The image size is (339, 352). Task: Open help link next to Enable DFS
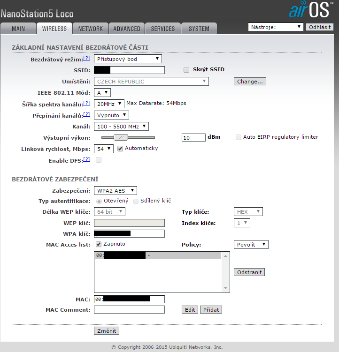pyautogui.click(x=86, y=159)
